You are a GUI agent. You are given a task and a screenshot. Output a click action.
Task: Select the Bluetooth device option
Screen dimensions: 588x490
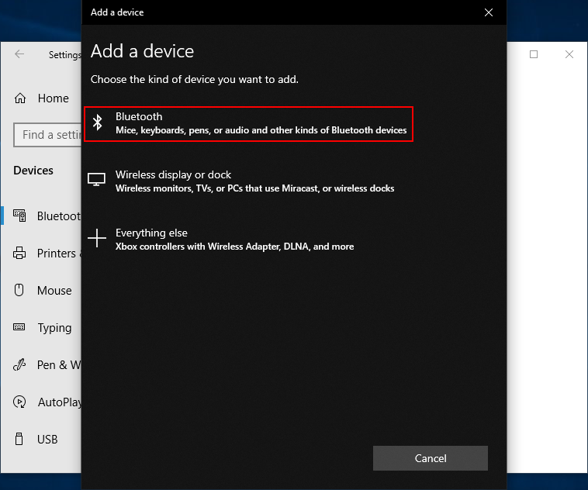click(249, 124)
